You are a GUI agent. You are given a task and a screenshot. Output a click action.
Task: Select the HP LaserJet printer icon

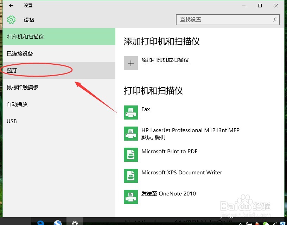click(x=131, y=134)
